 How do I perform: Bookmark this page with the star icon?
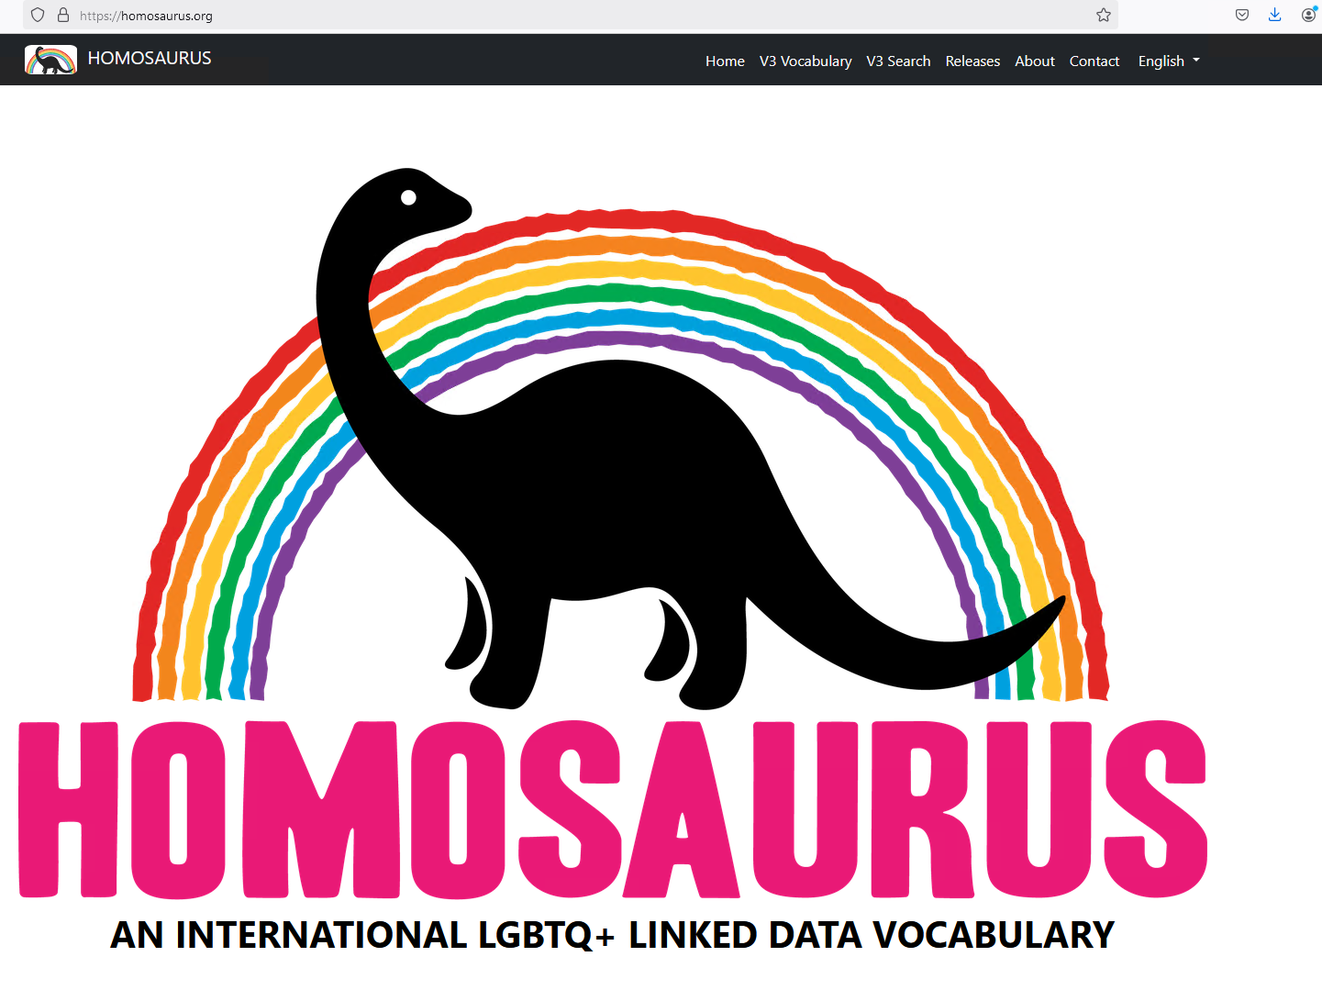(x=1104, y=15)
